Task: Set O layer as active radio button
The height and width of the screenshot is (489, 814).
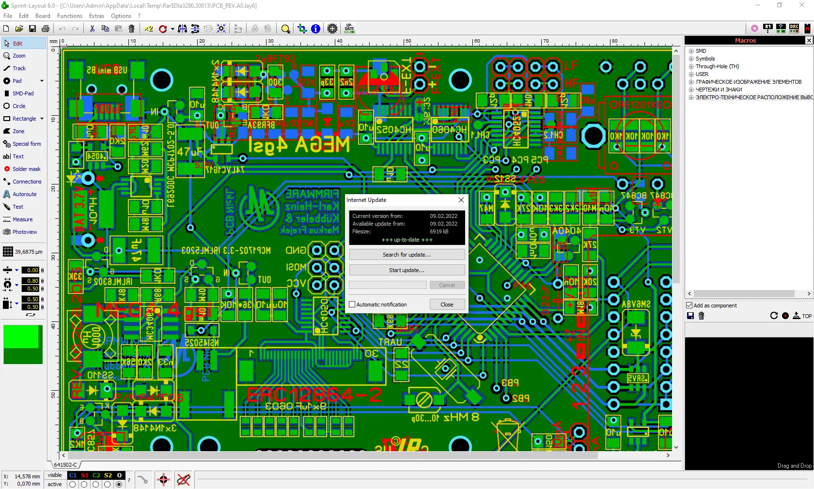Action: click(x=119, y=484)
